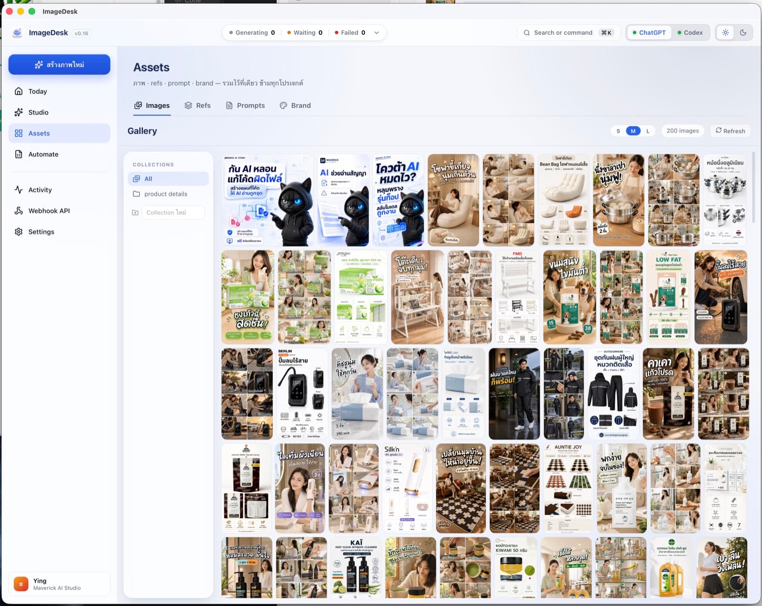Click the Today home icon
762x606 pixels.
tap(19, 91)
